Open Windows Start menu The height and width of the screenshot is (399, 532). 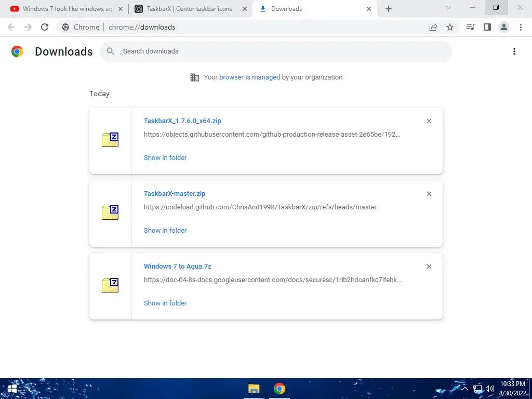click(x=12, y=389)
